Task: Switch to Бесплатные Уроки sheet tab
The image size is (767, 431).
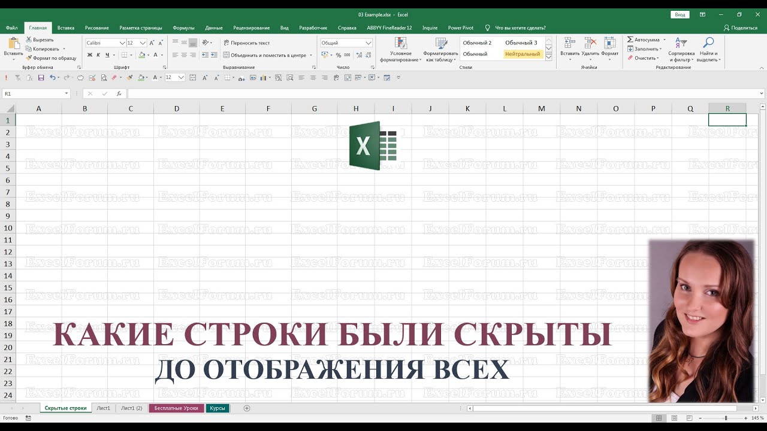Action: coord(176,408)
